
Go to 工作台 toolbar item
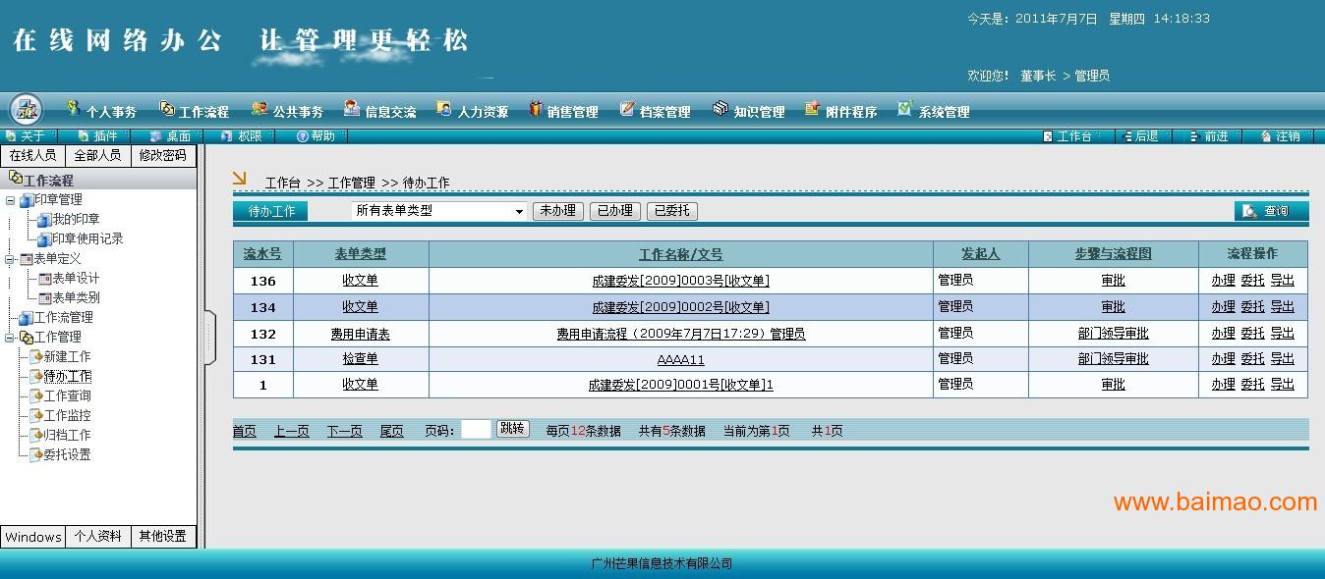1067,136
